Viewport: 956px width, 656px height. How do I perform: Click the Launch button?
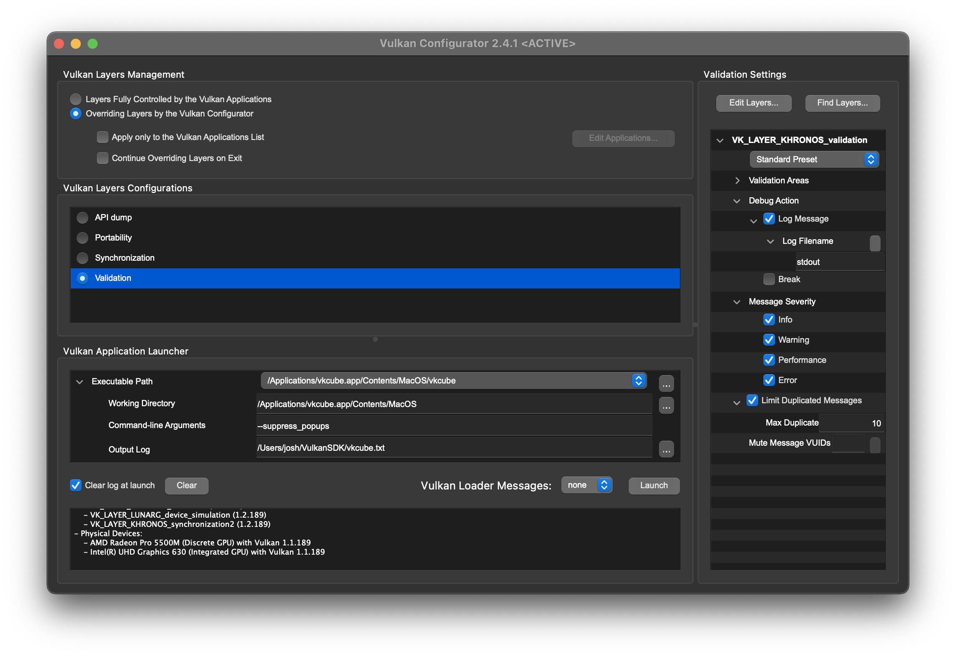tap(654, 485)
